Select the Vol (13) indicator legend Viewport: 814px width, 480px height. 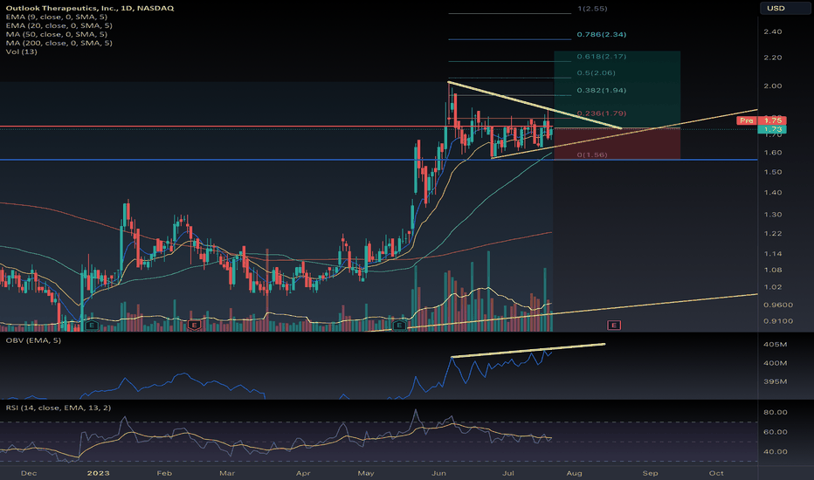(21, 51)
